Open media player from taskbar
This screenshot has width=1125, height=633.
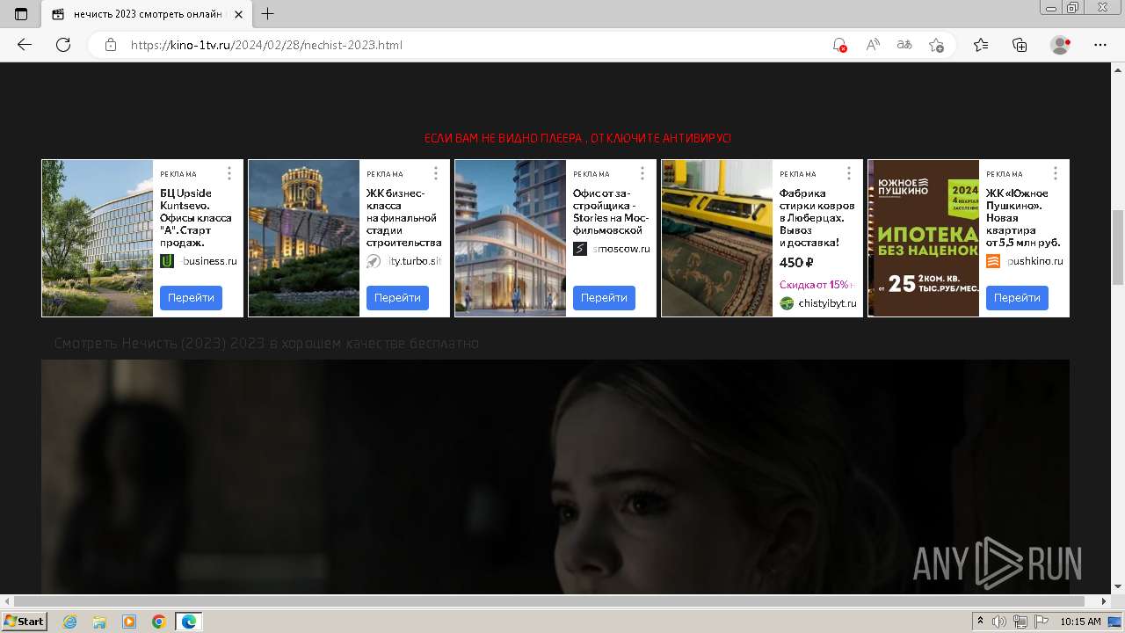pos(129,622)
